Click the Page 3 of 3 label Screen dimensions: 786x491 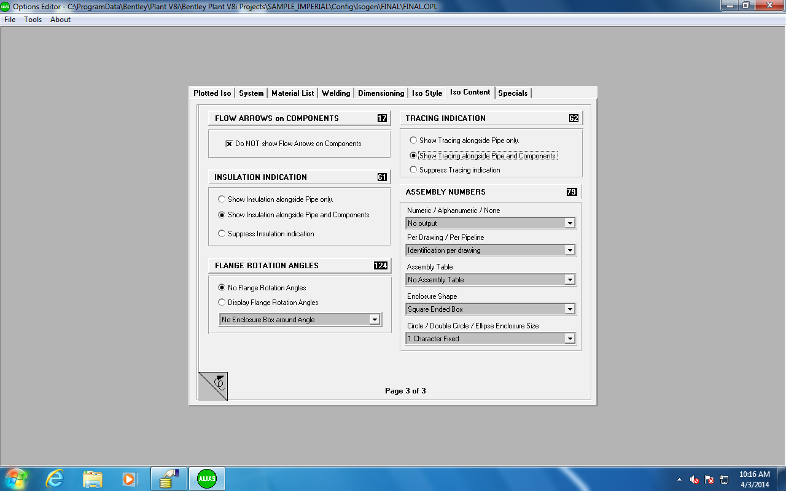point(405,391)
